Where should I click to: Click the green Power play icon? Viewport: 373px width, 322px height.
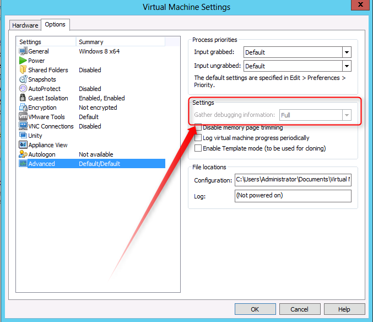(23, 61)
